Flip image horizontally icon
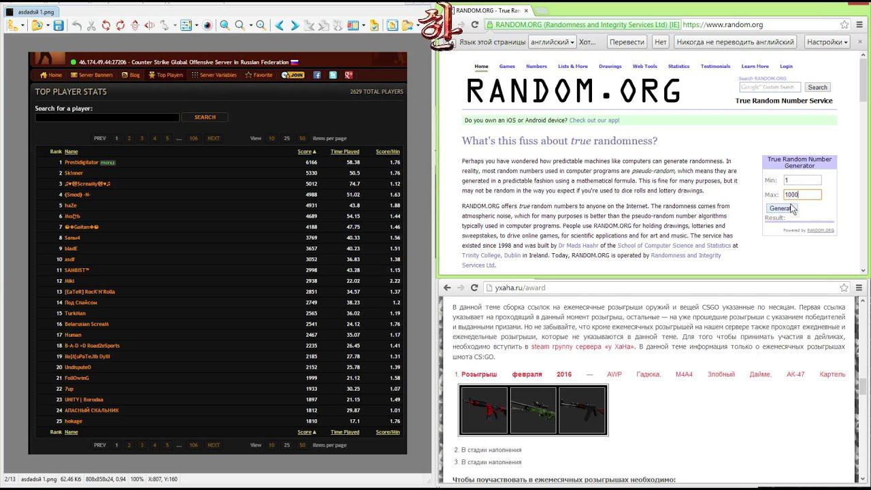Image resolution: width=871 pixels, height=490 pixels. (150, 26)
